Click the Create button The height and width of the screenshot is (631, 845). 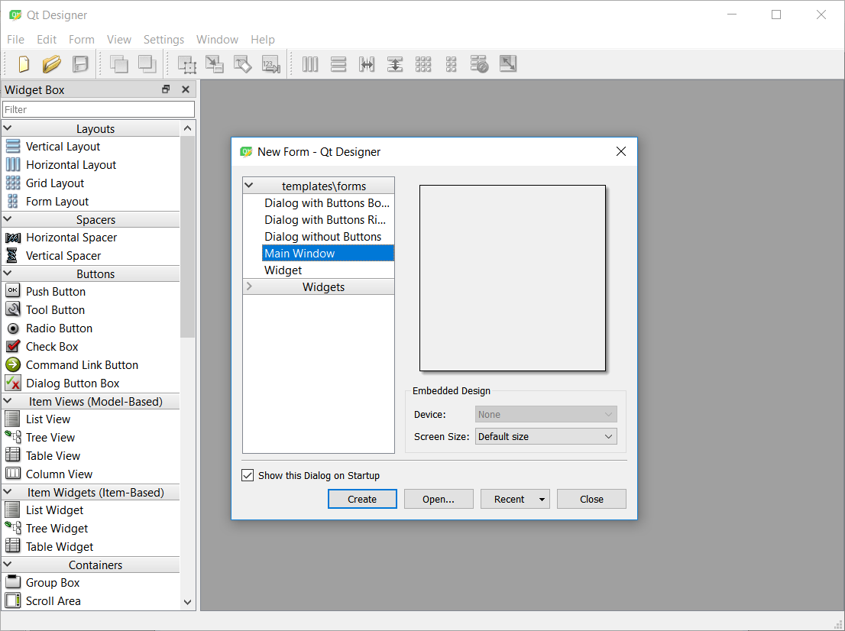[x=362, y=499]
